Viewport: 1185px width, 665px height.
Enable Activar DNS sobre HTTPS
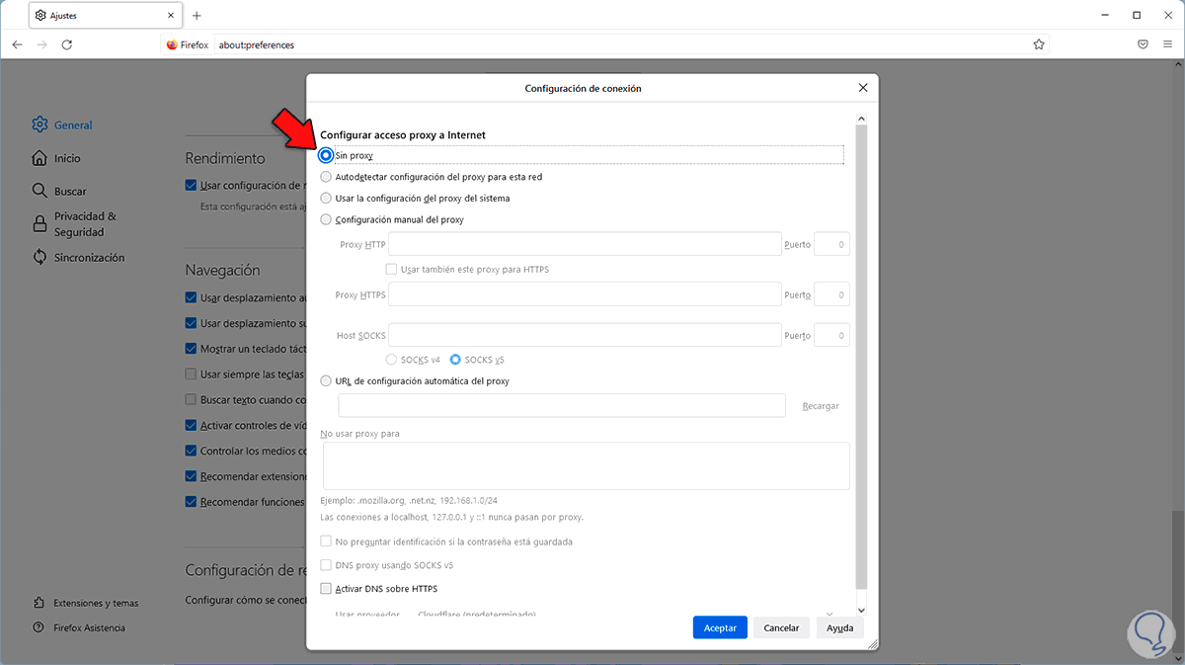(327, 589)
